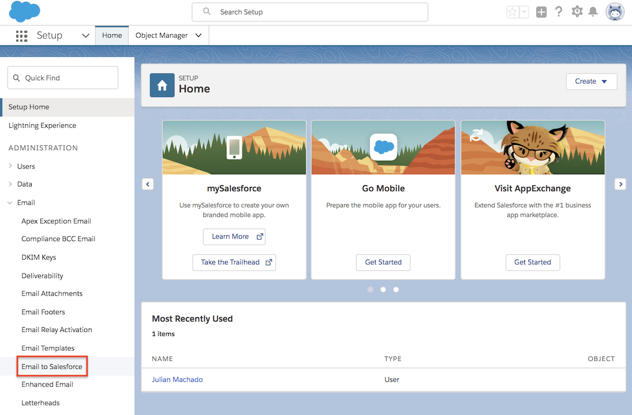Click the Julian Machado link

click(177, 379)
